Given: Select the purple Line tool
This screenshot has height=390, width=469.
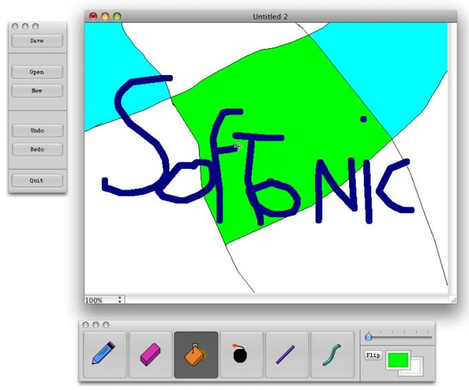Looking at the screenshot, I should pos(287,355).
